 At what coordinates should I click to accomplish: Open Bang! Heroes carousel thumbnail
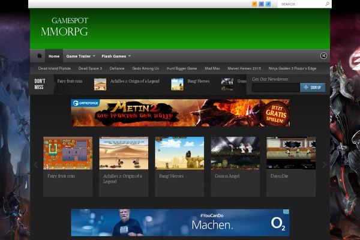[x=179, y=153]
